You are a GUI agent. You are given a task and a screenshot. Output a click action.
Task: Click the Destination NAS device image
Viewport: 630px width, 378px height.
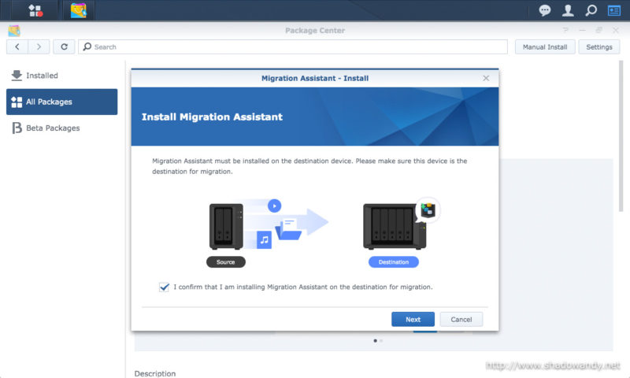(395, 227)
